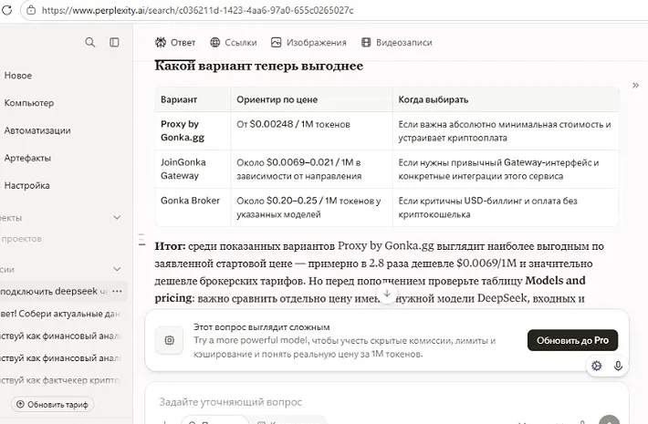Screen dimensions: 648x424
Task: Click 'Этот вопрос выглядит сложным' text
Action: click(262, 327)
